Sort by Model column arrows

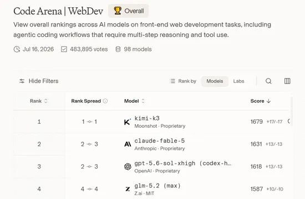click(x=143, y=101)
